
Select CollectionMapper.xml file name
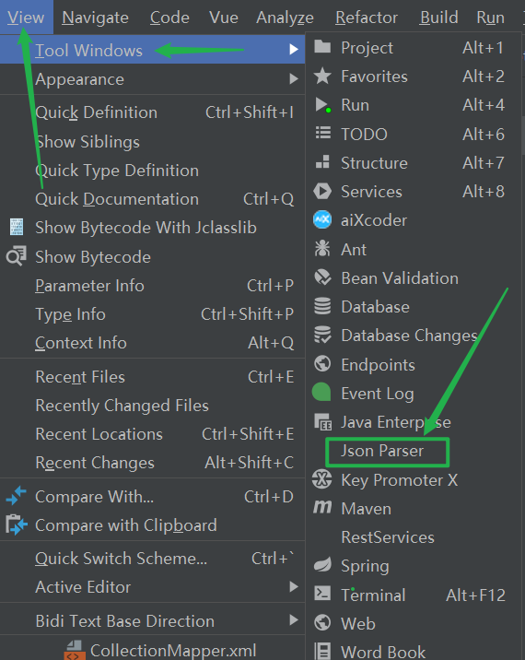(173, 651)
